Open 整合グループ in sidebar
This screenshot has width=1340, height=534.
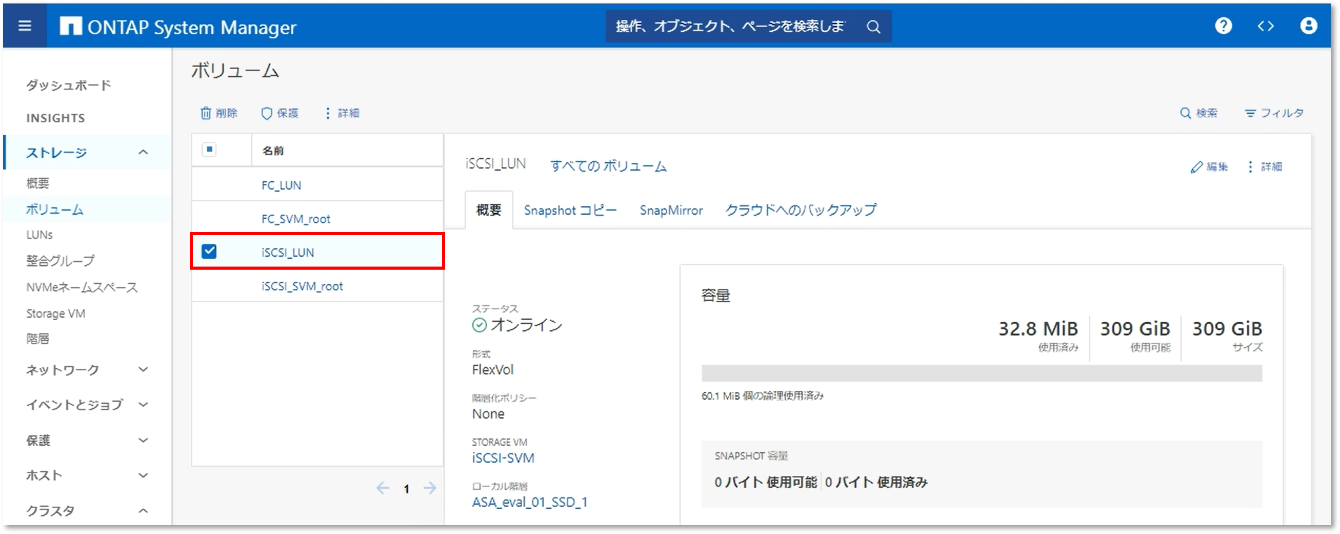pyautogui.click(x=60, y=261)
